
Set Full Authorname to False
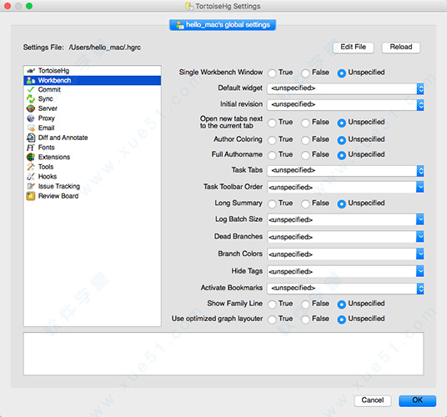coord(305,155)
